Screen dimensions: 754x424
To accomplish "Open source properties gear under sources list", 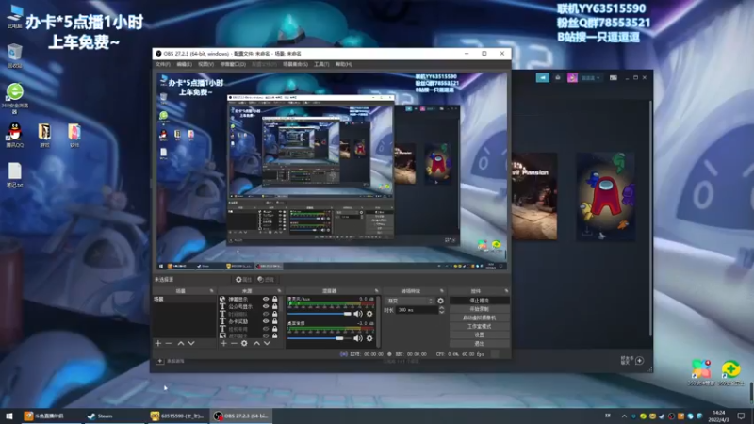I will point(244,343).
